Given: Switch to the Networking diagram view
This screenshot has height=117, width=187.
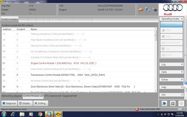Looking at the screenshot, I should click(12, 96).
